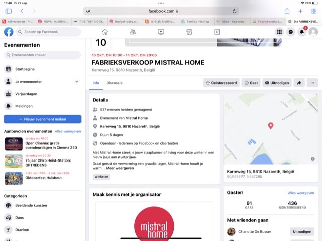Switch to the Budget-baby.nl browser tab
This screenshot has height=241, width=322.
coord(125,21)
